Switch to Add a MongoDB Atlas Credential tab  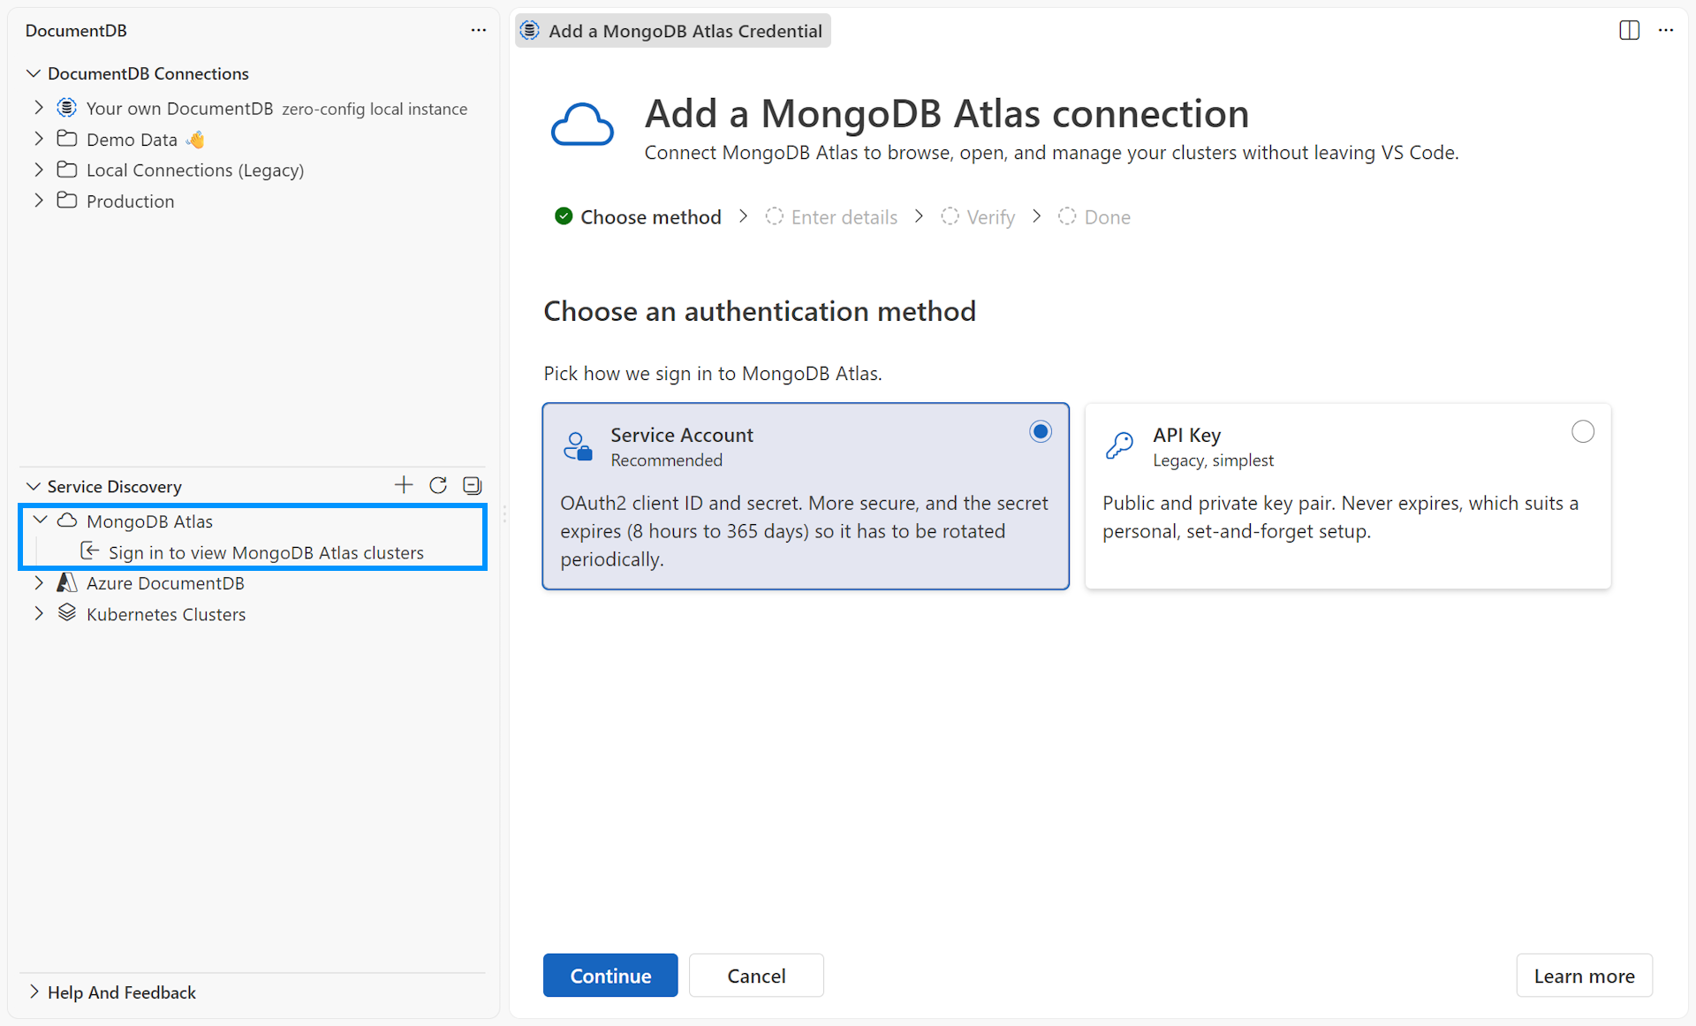pyautogui.click(x=673, y=31)
